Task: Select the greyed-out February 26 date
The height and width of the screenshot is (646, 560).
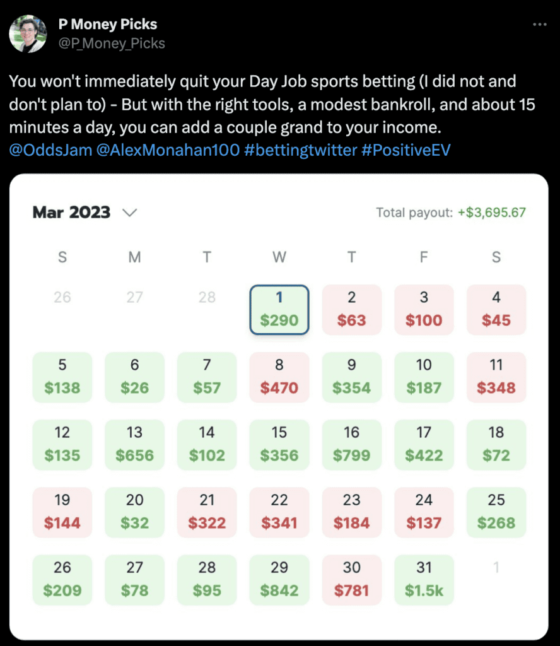Action: [x=62, y=297]
